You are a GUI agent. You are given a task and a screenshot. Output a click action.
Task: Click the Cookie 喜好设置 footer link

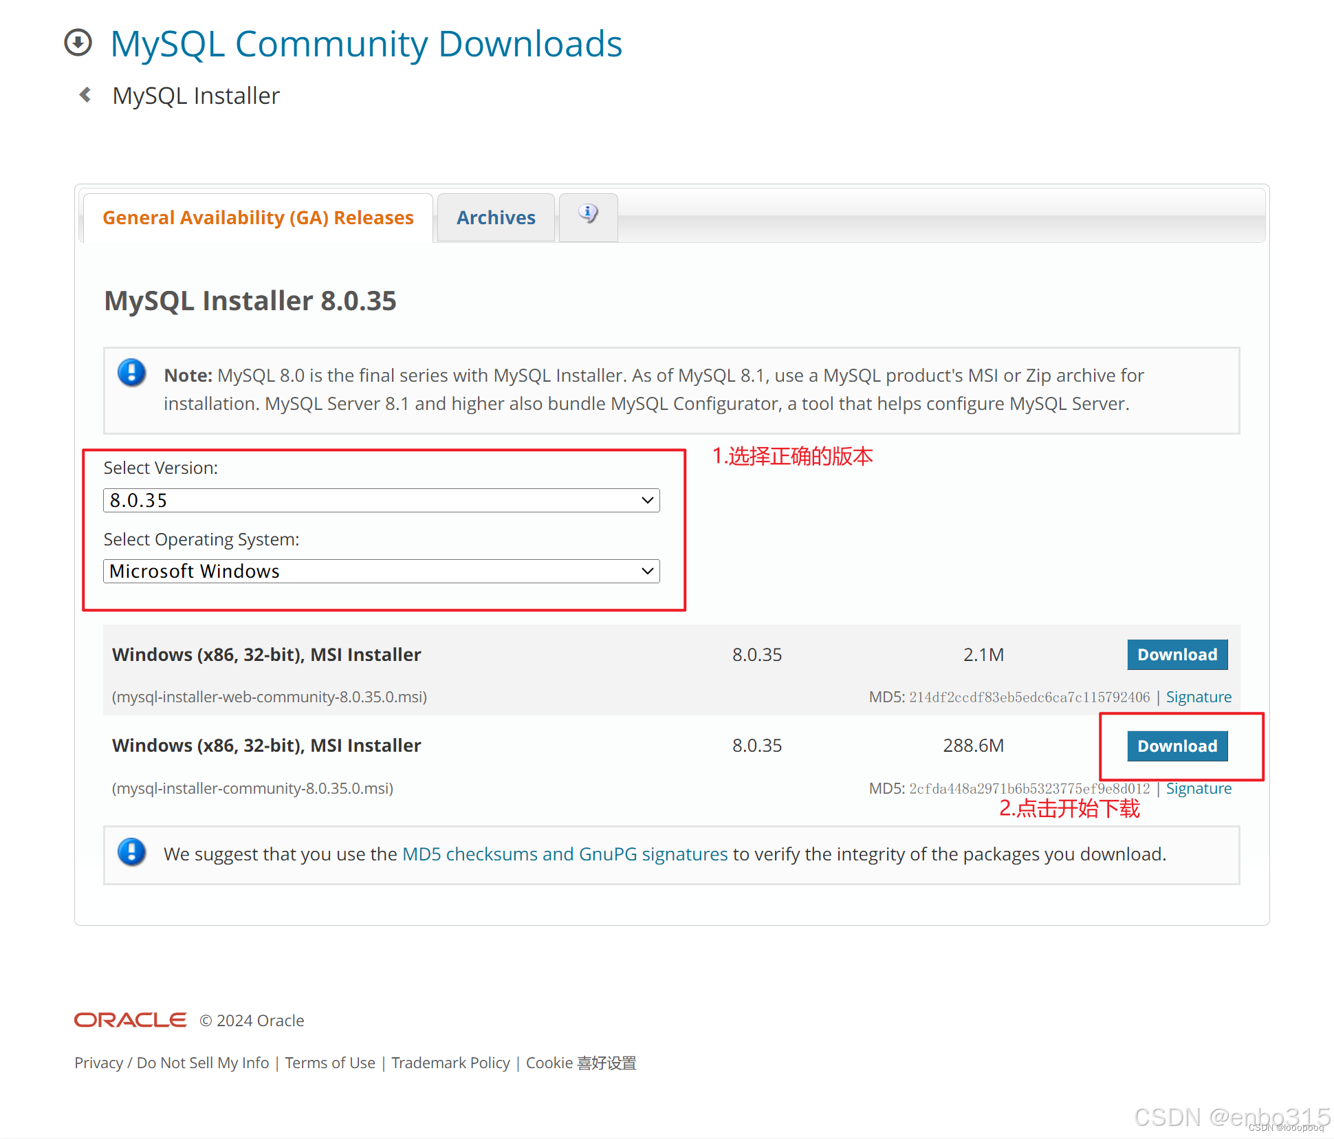tap(581, 1063)
